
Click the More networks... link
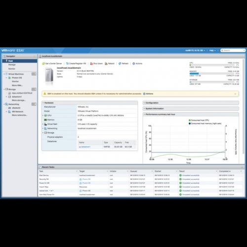[x=20, y=115]
